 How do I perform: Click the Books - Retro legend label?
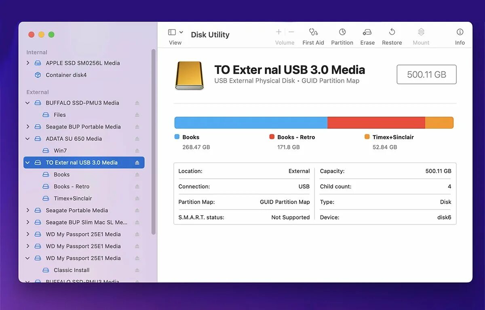296,137
